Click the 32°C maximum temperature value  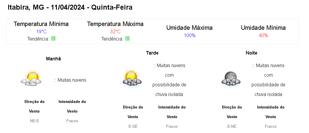point(115,32)
